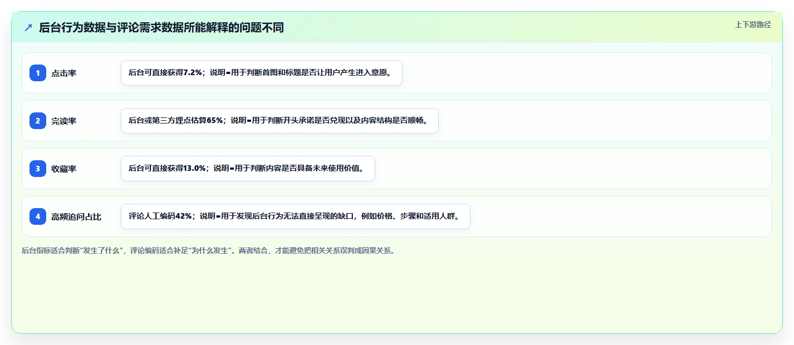794x345 pixels.
Task: Click the box reading 后台或第三方埋点估算65%
Action: tap(280, 121)
